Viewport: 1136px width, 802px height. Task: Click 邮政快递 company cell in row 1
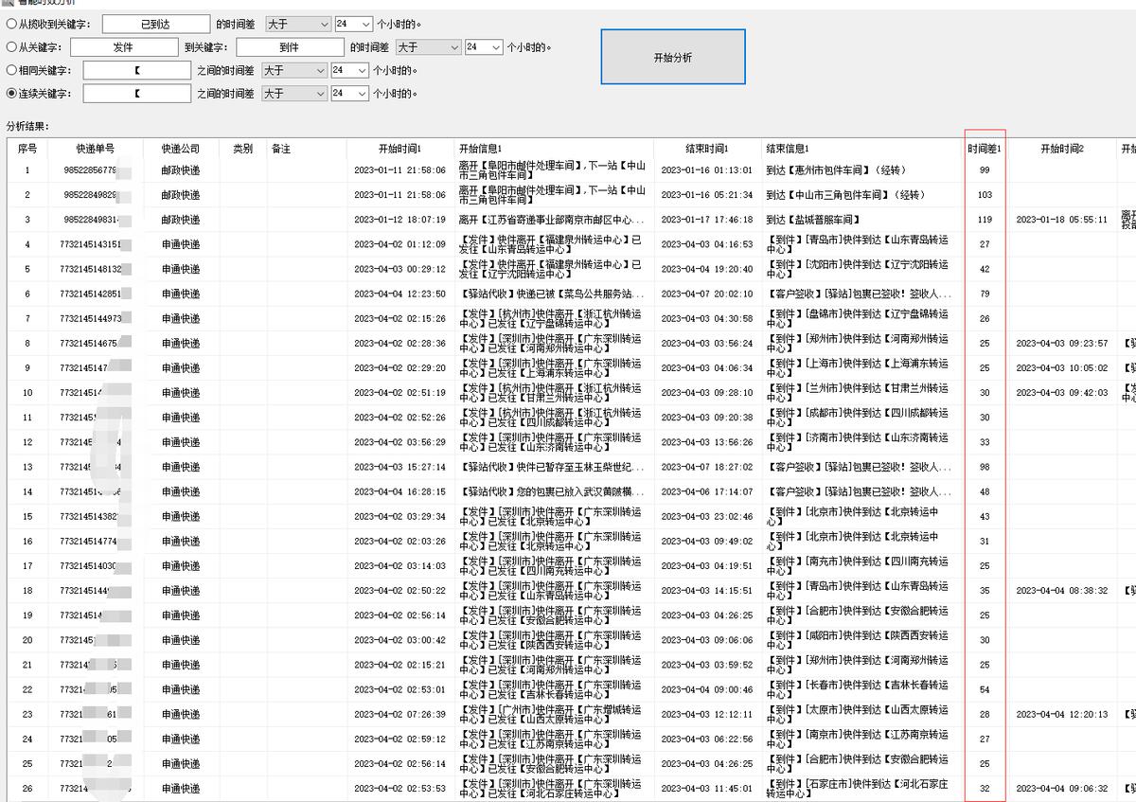(x=181, y=170)
